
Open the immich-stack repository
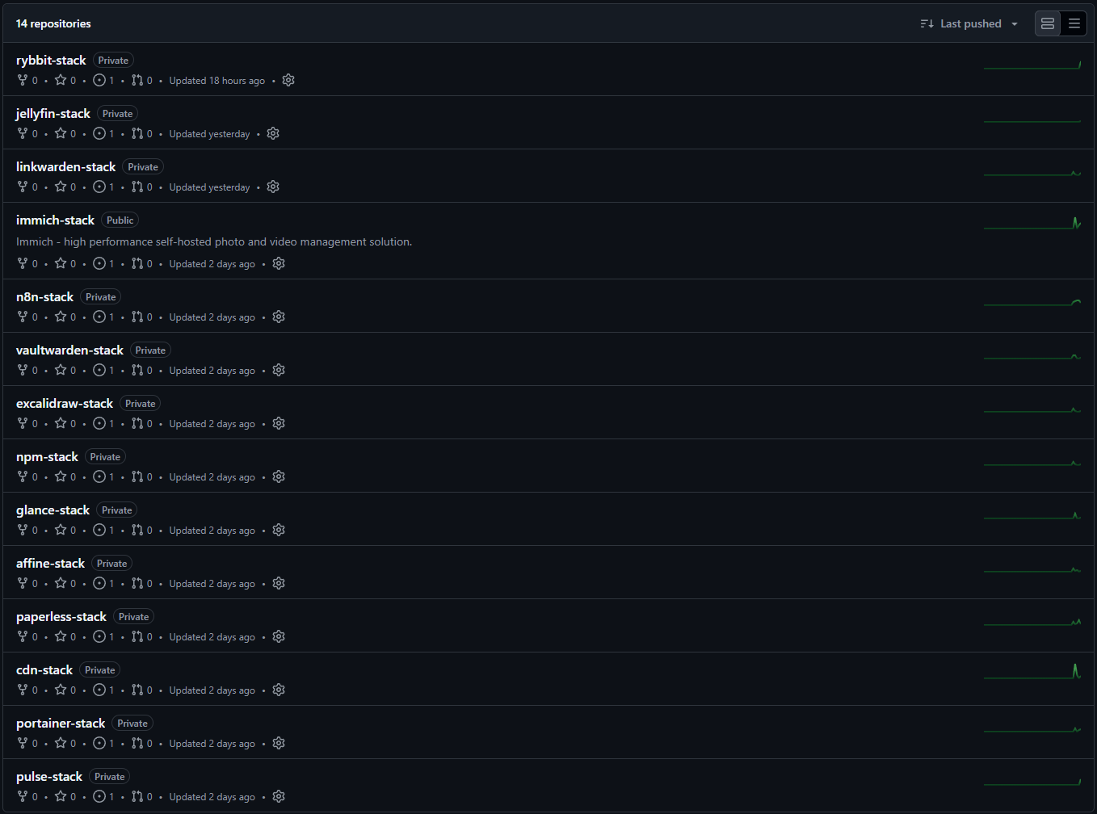click(55, 220)
